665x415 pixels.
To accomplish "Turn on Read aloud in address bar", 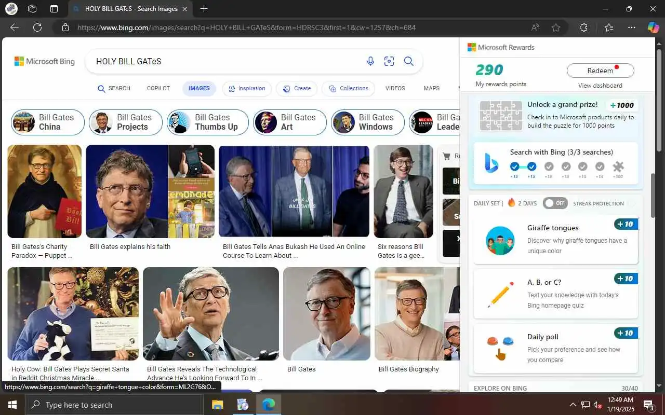I will 535,27.
